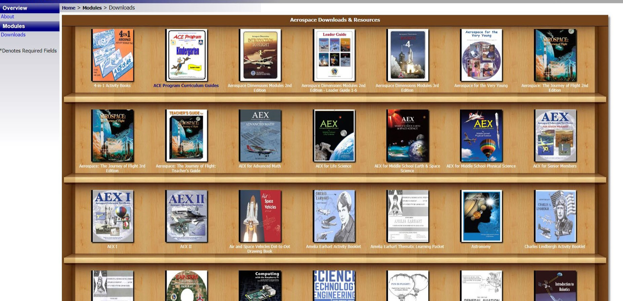Open Science Technology Engineering book cover

(x=334, y=285)
